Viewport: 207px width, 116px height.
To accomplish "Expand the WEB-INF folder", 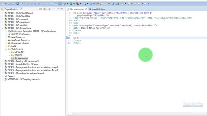I will (9, 55).
